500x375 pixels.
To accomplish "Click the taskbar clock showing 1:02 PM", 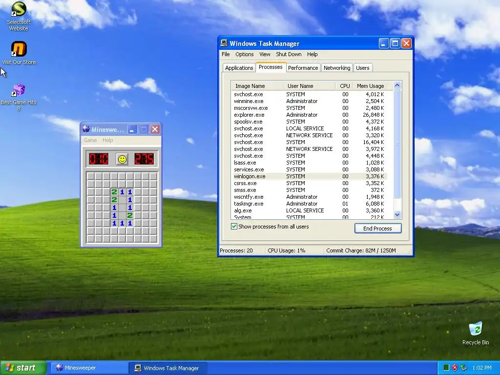I will [482, 368].
